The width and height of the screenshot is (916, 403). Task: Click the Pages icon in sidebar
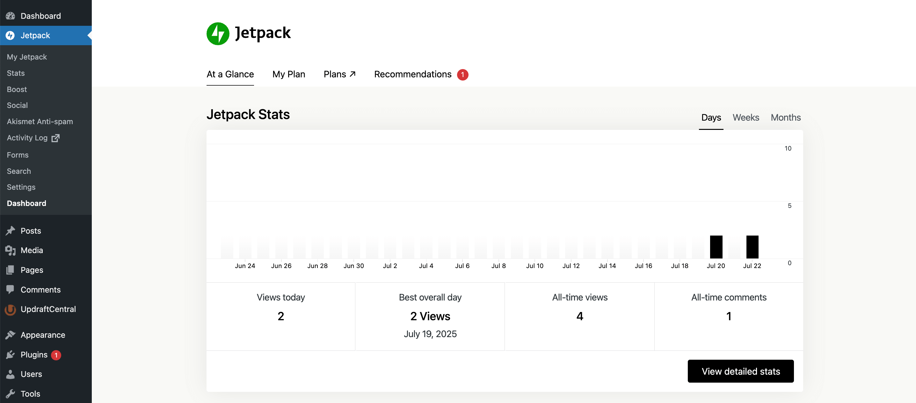tap(10, 270)
